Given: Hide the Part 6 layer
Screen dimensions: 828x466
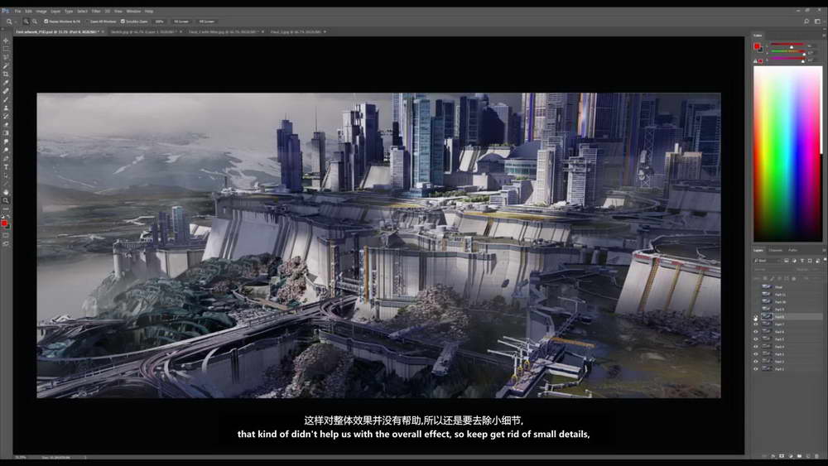Looking at the screenshot, I should [x=756, y=332].
